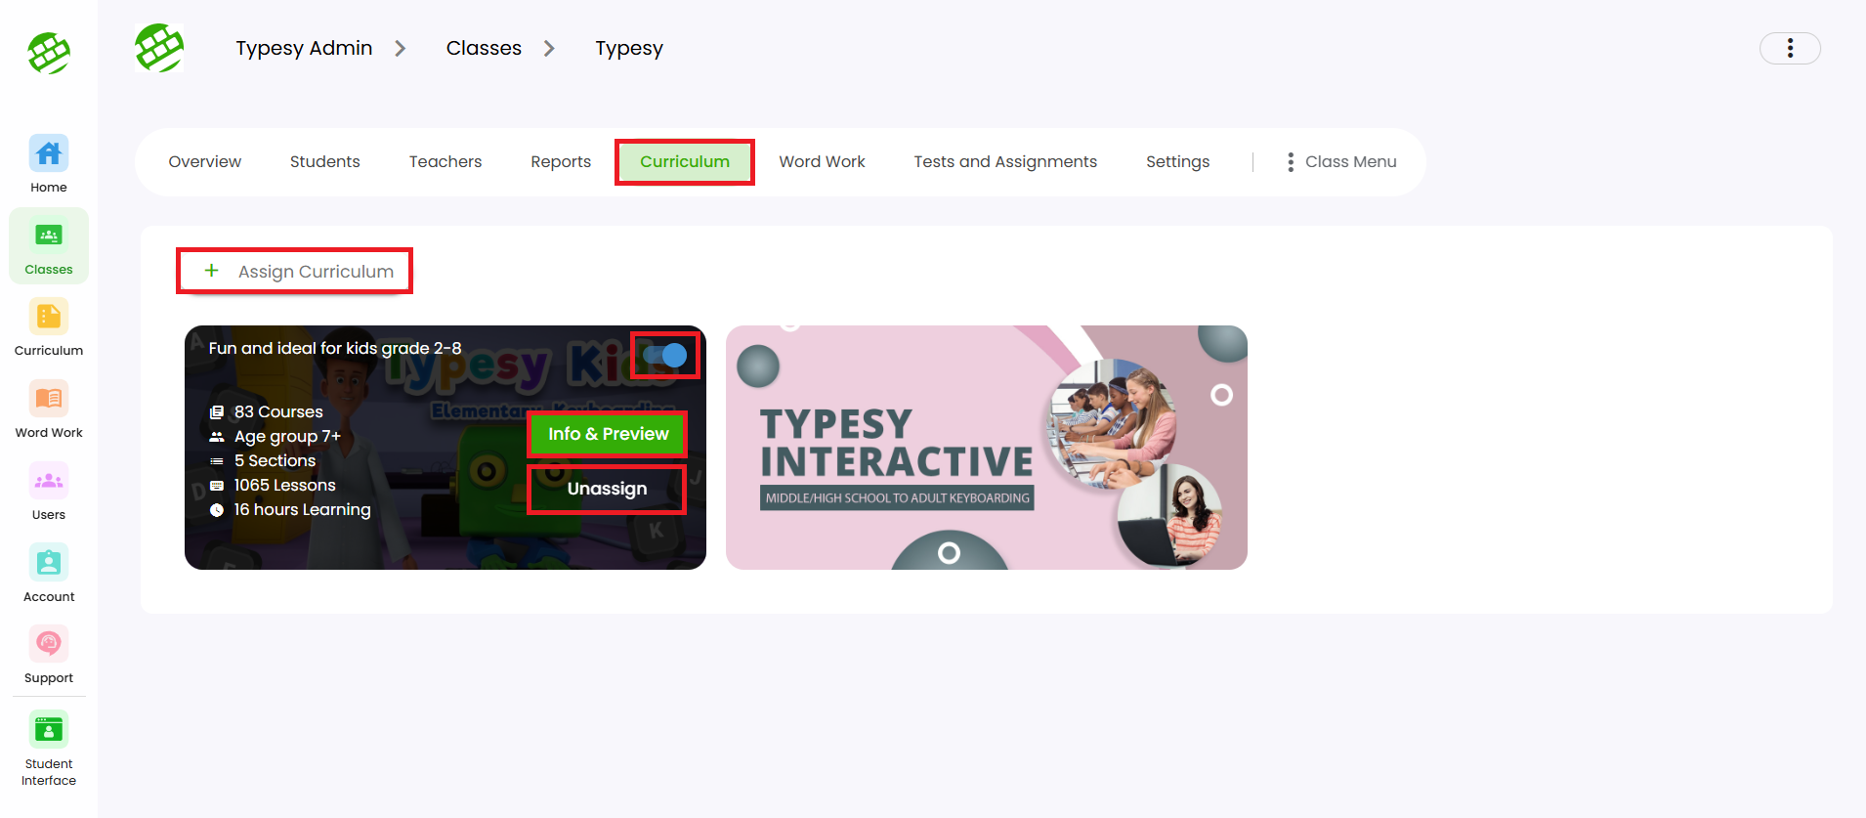Image resolution: width=1866 pixels, height=818 pixels.
Task: Open Word Work in the sidebar
Action: (49, 409)
